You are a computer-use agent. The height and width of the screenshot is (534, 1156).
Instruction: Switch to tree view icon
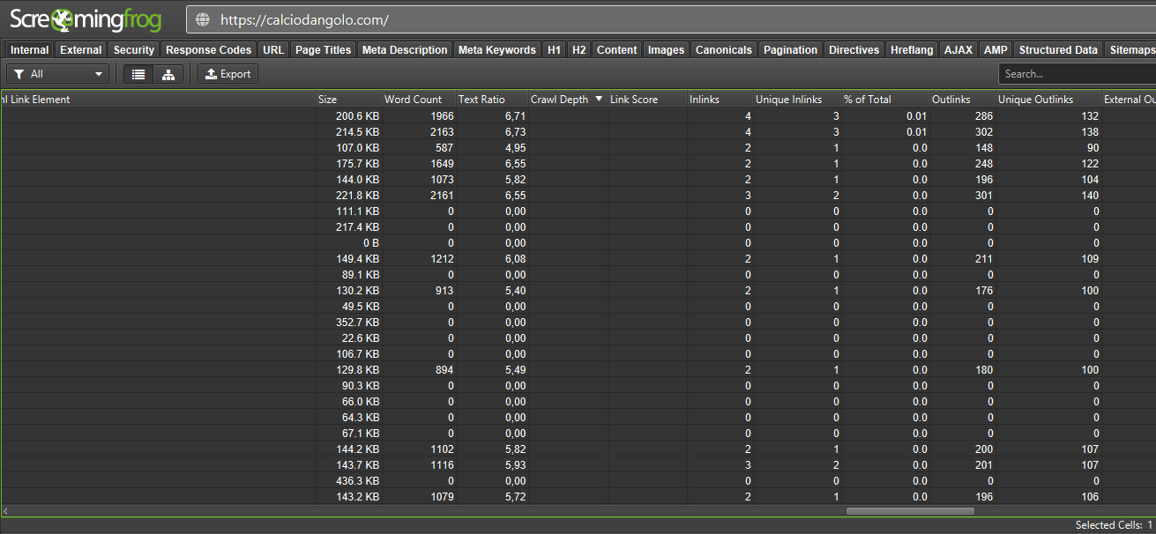click(168, 74)
